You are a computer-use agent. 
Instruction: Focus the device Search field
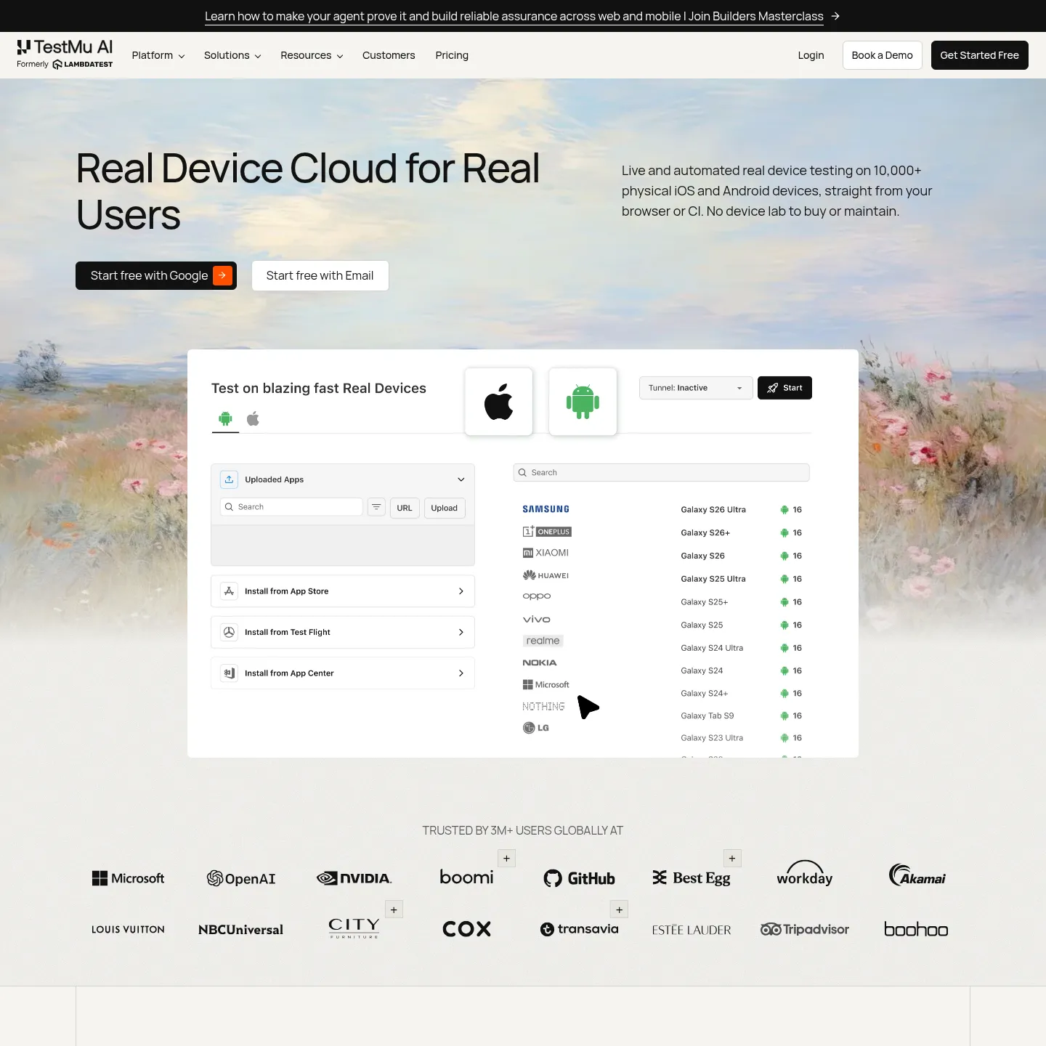pos(662,472)
